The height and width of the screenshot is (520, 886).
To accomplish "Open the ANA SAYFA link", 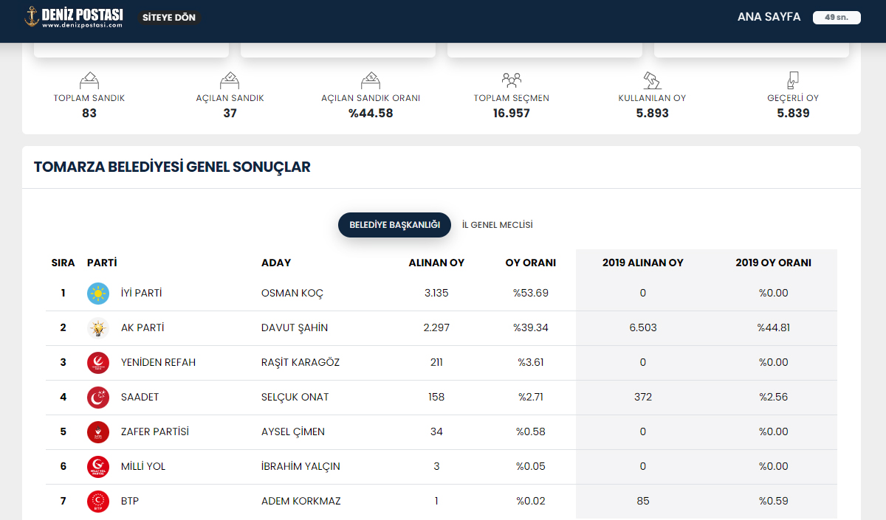I will tap(769, 17).
